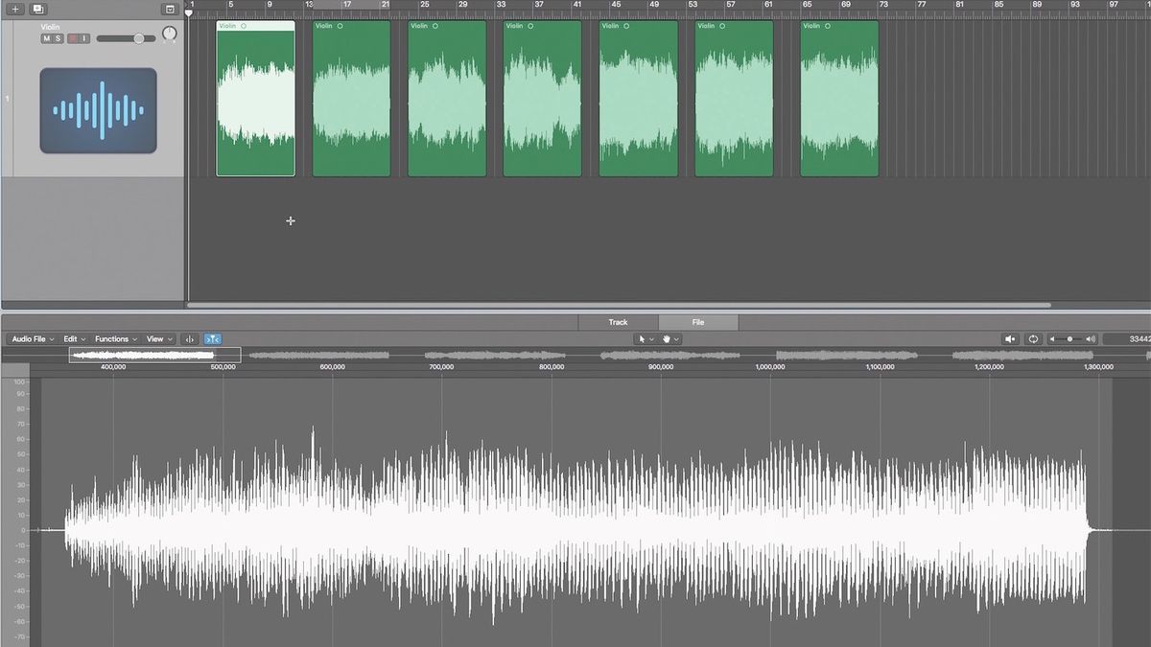The height and width of the screenshot is (647, 1151).
Task: Open the left-click tool dropdown in the editor
Action: coord(645,338)
